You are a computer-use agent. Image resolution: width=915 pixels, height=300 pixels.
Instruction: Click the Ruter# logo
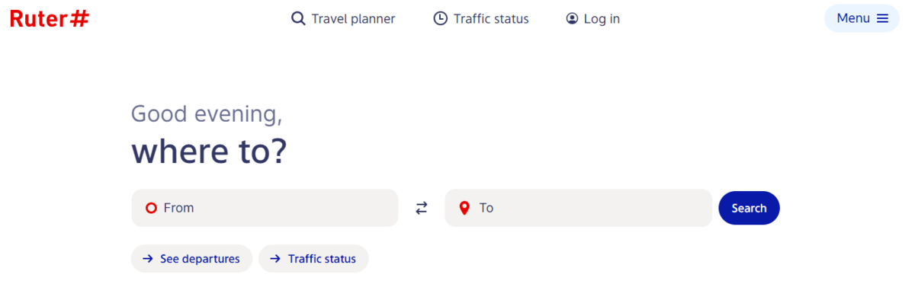[50, 19]
